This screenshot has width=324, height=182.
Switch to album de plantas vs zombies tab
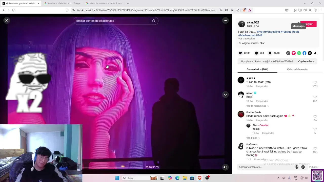(x=104, y=3)
